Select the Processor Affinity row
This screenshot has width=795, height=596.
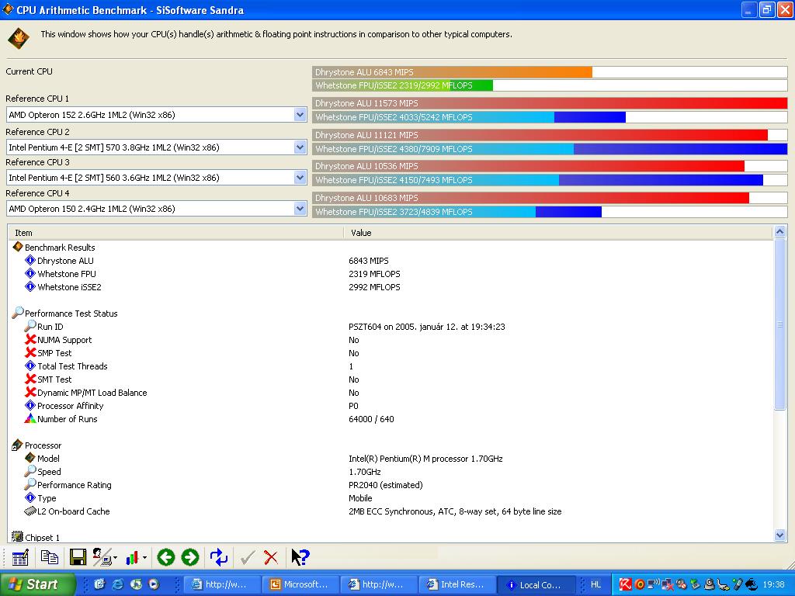coord(391,405)
